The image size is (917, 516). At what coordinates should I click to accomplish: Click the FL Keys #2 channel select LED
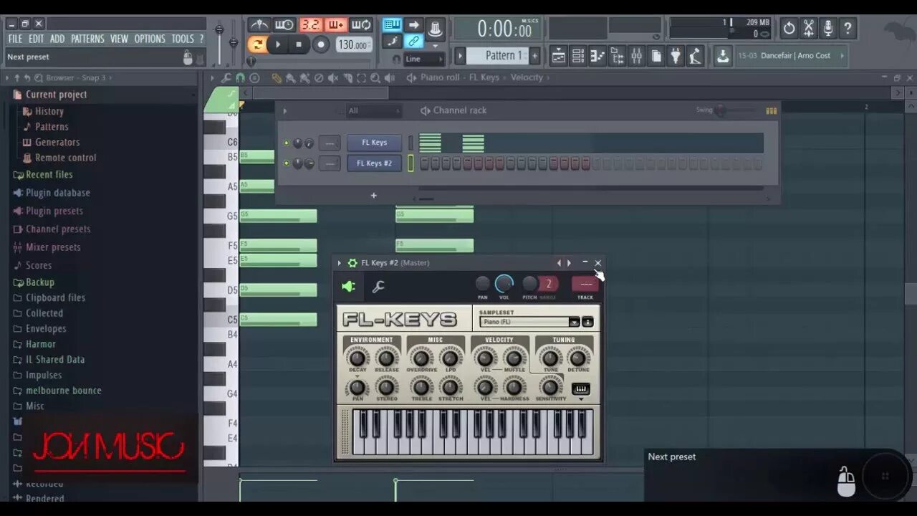coord(411,163)
